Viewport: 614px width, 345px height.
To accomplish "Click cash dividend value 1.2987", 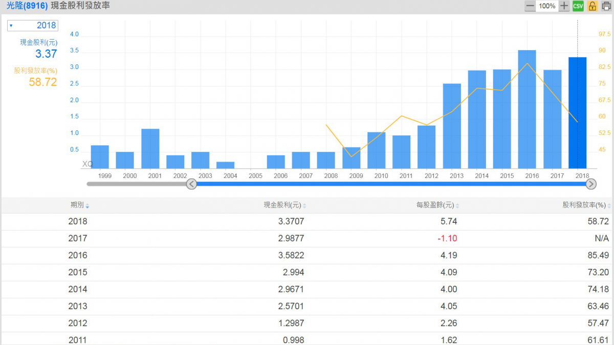I will pos(290,323).
